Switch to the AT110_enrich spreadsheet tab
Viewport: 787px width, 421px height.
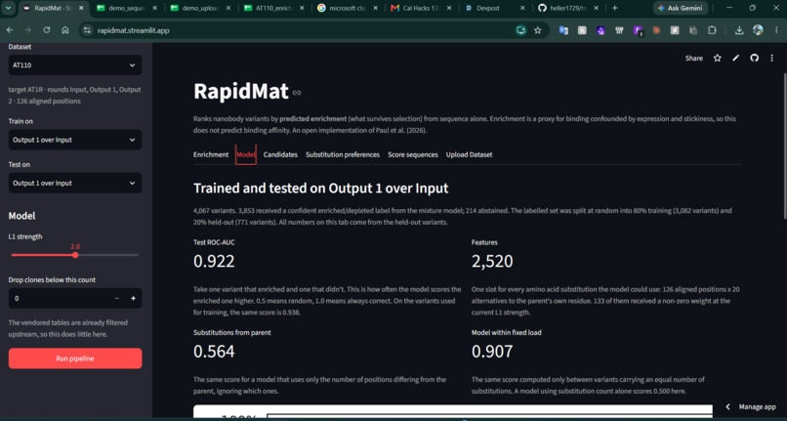point(274,8)
